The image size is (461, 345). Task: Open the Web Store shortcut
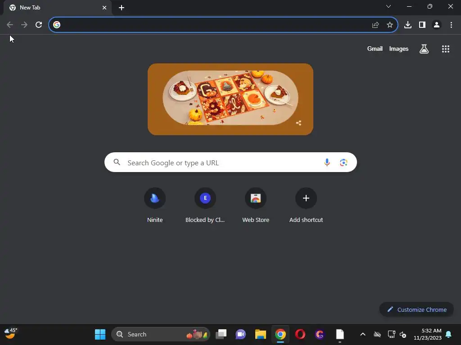pyautogui.click(x=256, y=205)
